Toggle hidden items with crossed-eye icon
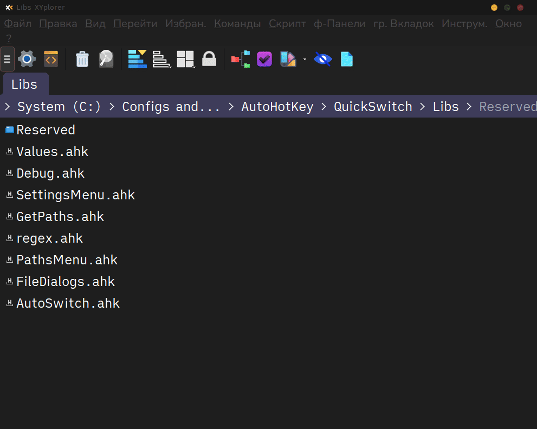 point(322,59)
